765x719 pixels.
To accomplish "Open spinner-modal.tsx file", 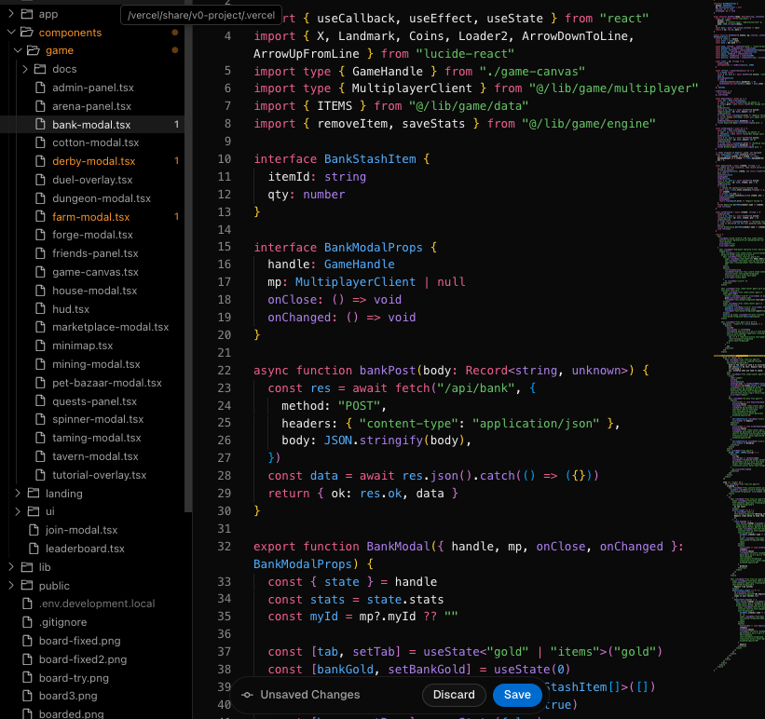I will tap(98, 419).
